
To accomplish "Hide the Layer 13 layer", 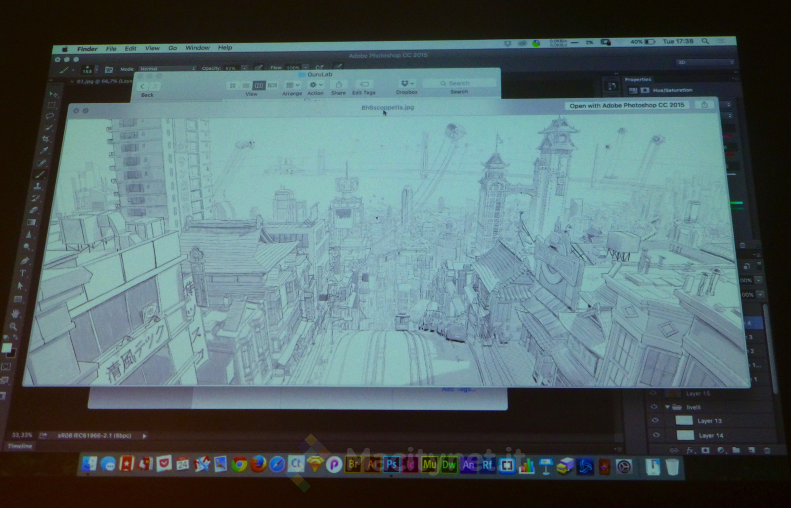I will [656, 421].
